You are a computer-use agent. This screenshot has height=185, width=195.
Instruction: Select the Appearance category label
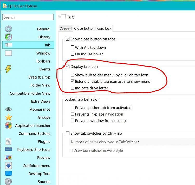point(40,109)
